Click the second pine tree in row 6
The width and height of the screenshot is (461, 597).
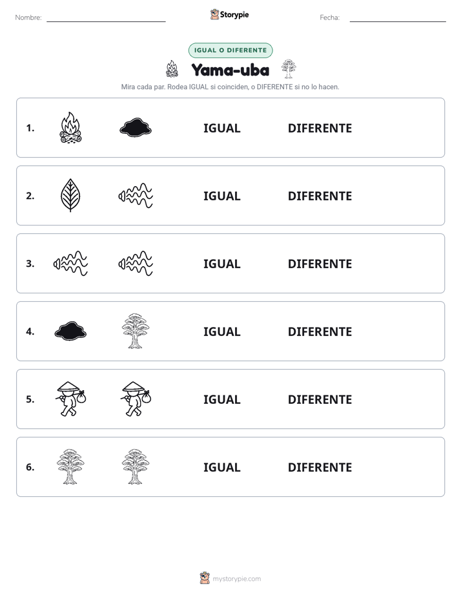136,466
